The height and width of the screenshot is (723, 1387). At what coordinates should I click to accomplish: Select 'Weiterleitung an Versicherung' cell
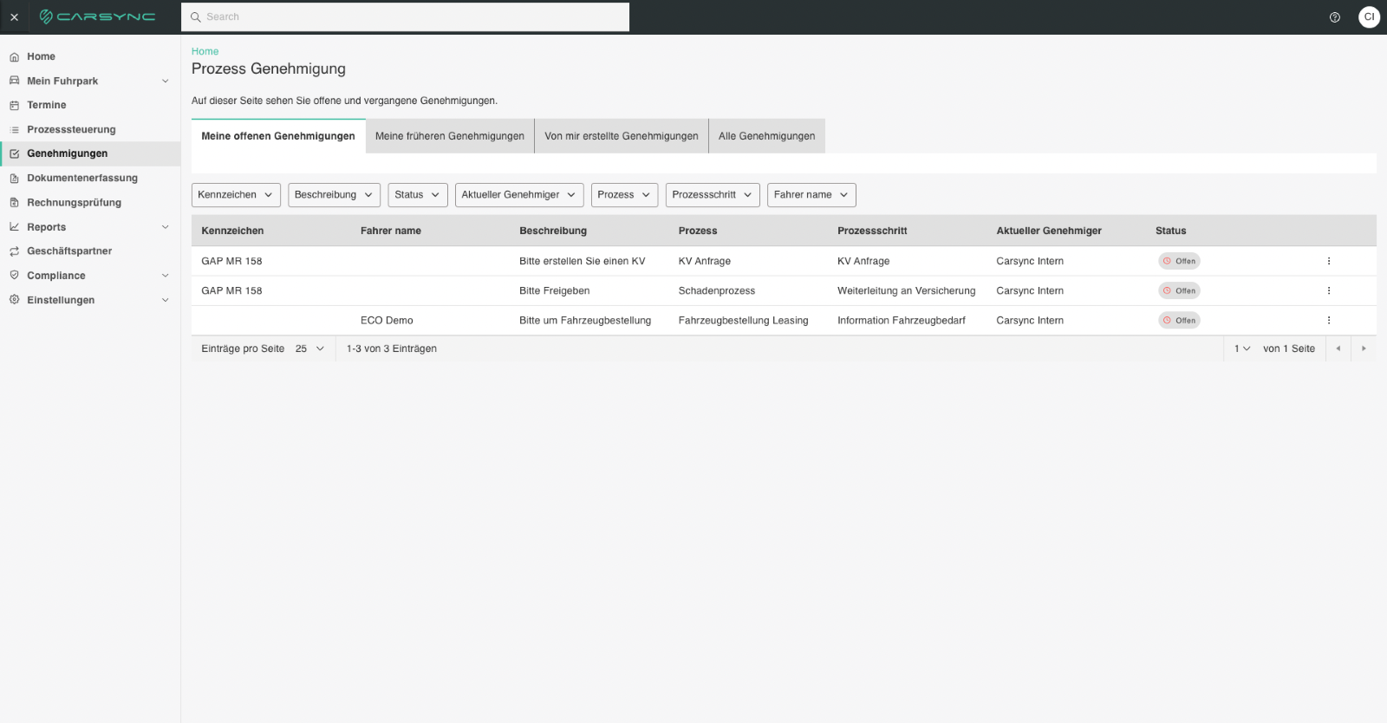907,290
